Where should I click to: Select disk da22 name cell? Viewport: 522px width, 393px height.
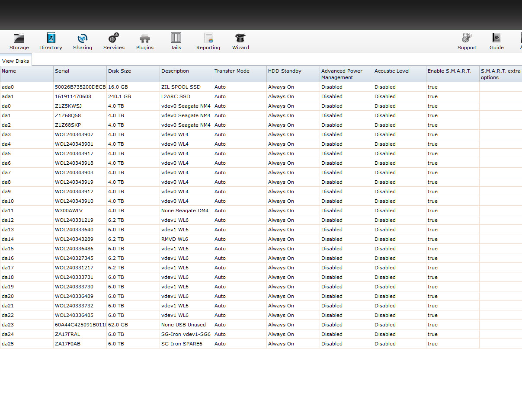coord(26,315)
